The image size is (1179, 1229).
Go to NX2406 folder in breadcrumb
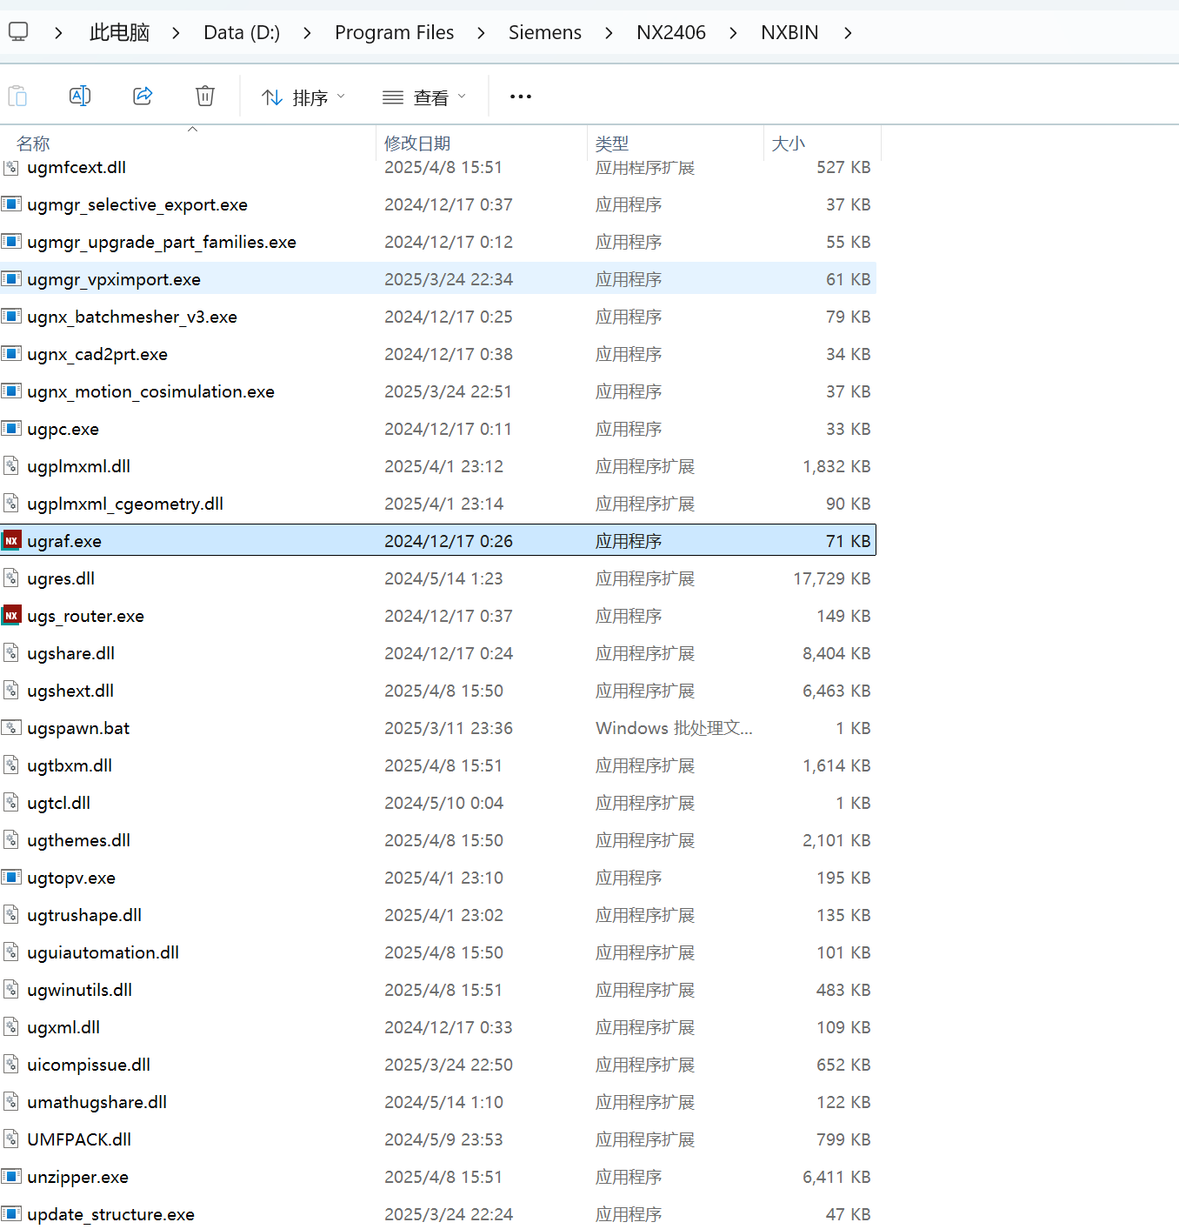click(670, 33)
